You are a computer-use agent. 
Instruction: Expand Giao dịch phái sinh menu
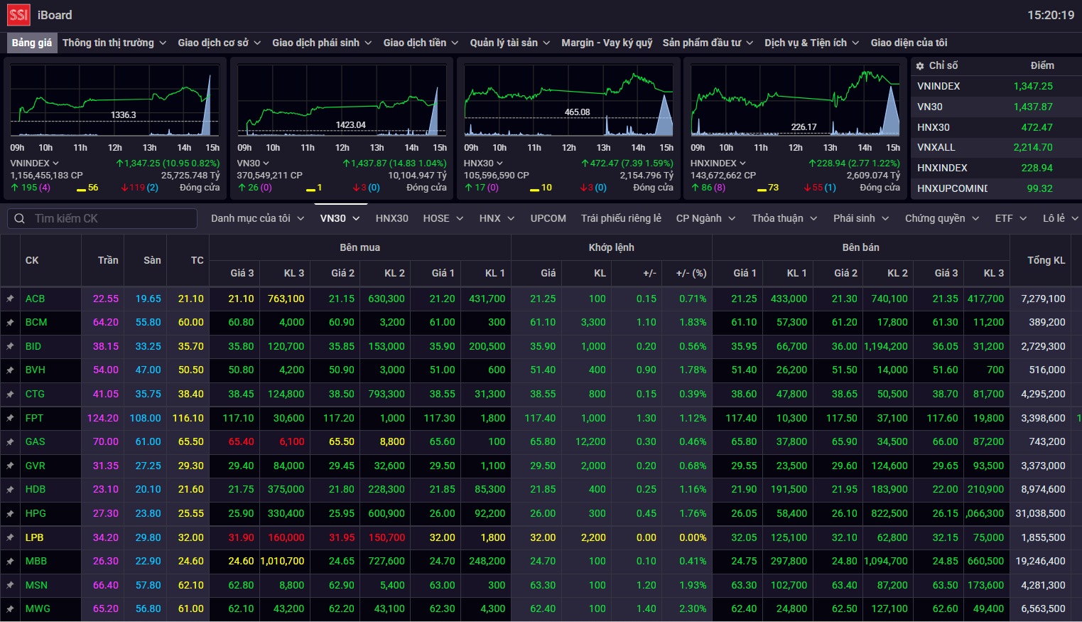coord(322,43)
